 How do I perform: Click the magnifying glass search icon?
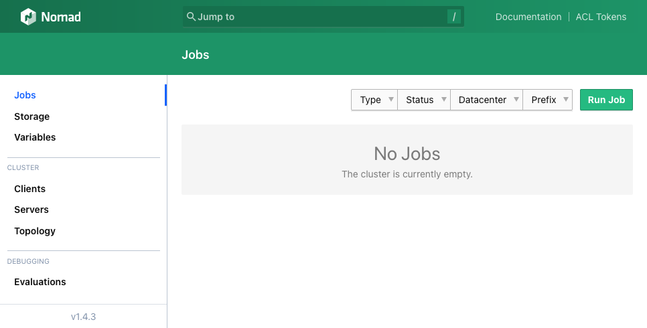click(191, 17)
